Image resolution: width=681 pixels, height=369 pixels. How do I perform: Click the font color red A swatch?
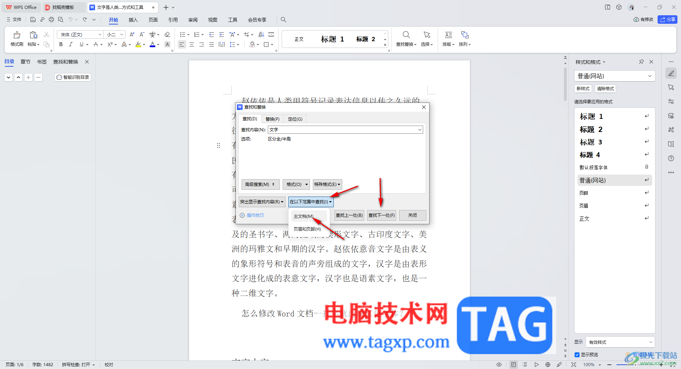pos(152,44)
